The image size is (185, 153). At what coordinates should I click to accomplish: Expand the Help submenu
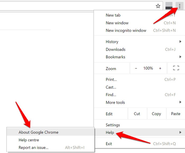pyautogui.click(x=140, y=132)
